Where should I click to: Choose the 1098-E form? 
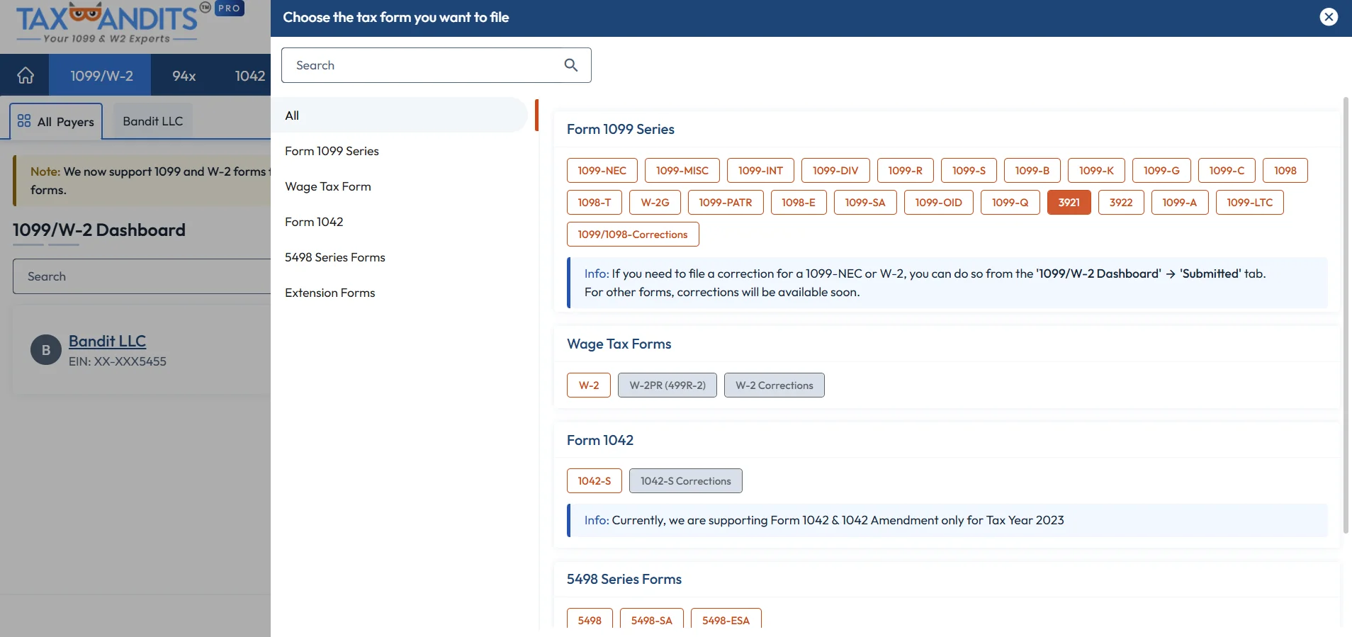click(x=799, y=203)
